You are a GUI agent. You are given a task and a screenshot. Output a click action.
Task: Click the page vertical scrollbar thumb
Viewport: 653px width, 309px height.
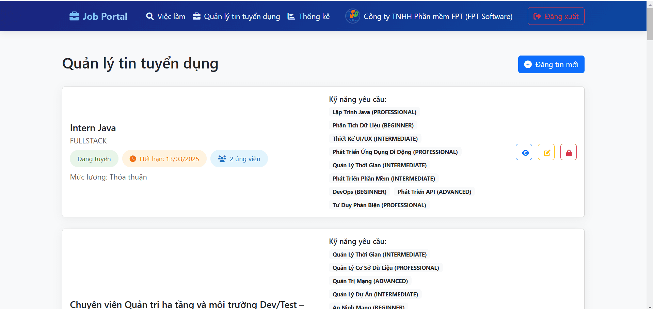(650, 24)
